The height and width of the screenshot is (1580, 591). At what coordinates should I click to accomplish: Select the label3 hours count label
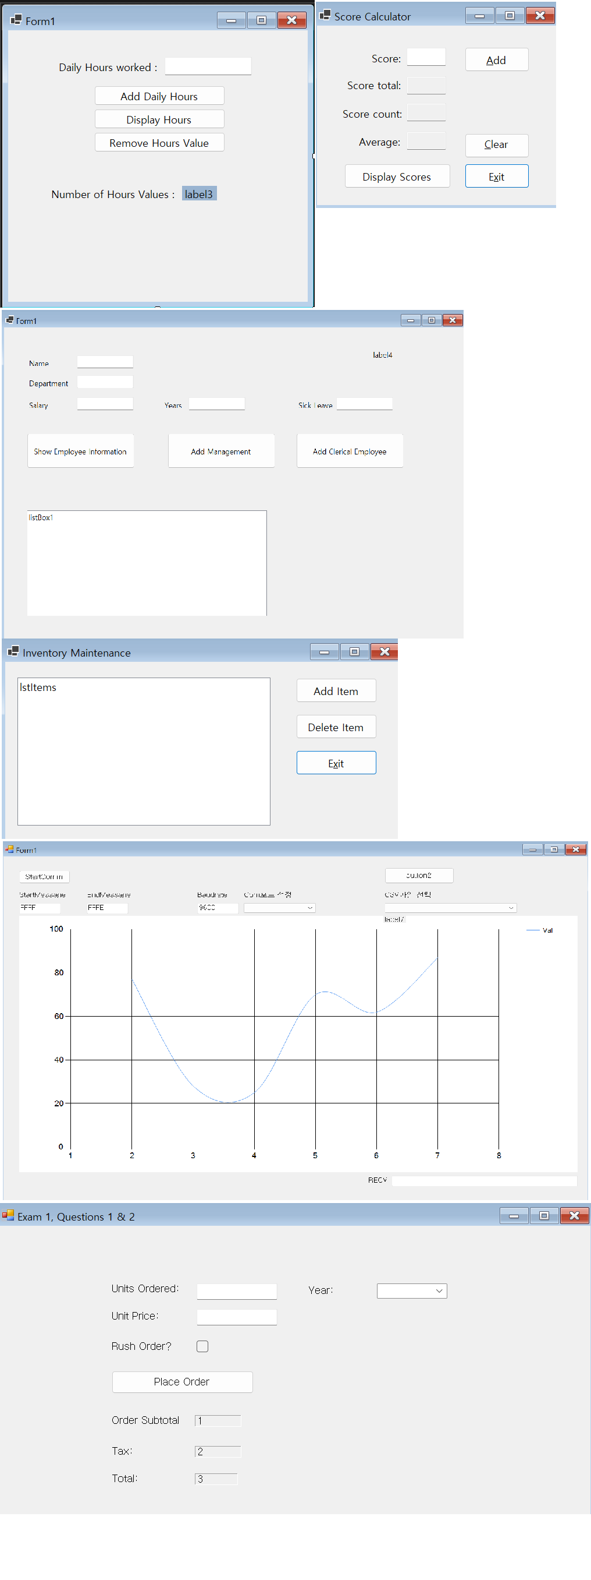pos(199,194)
